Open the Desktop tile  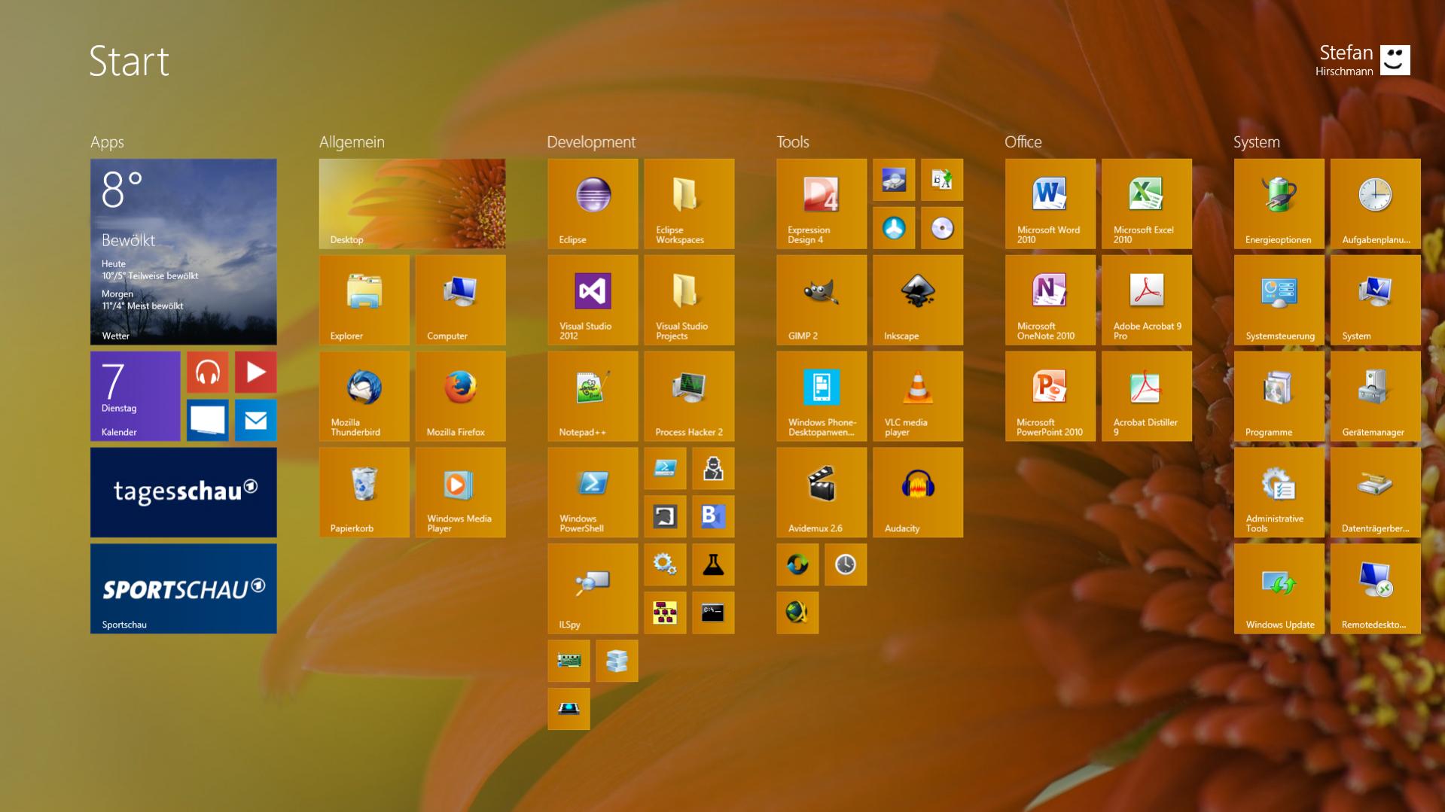[x=413, y=203]
